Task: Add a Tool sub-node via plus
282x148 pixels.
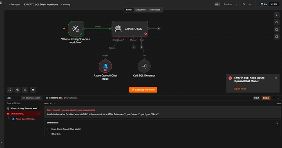Action: (141, 47)
